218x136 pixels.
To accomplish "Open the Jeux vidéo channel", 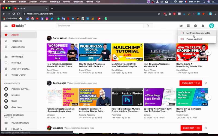I will tap(19, 107).
